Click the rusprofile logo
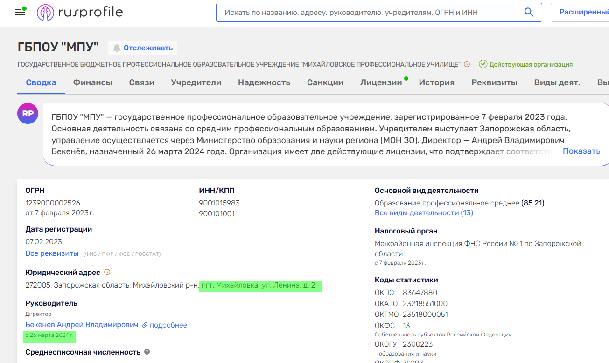Image resolution: width=609 pixels, height=363 pixels. pos(80,12)
